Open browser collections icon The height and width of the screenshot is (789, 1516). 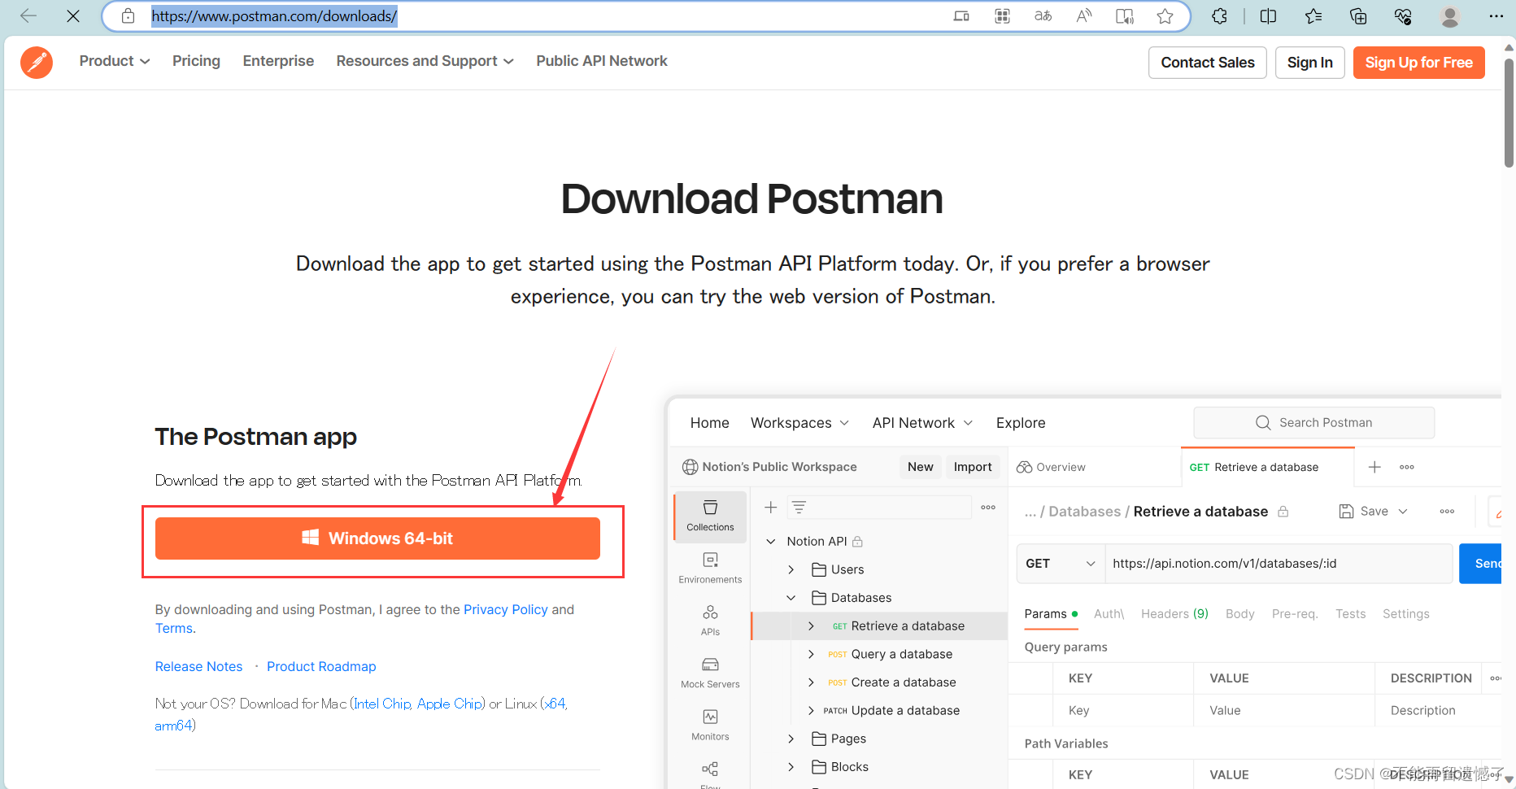pyautogui.click(x=1357, y=15)
